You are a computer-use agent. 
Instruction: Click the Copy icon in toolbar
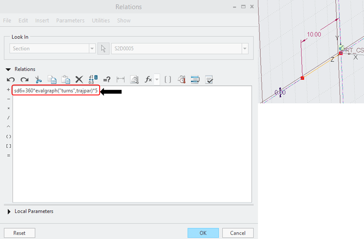pos(52,79)
